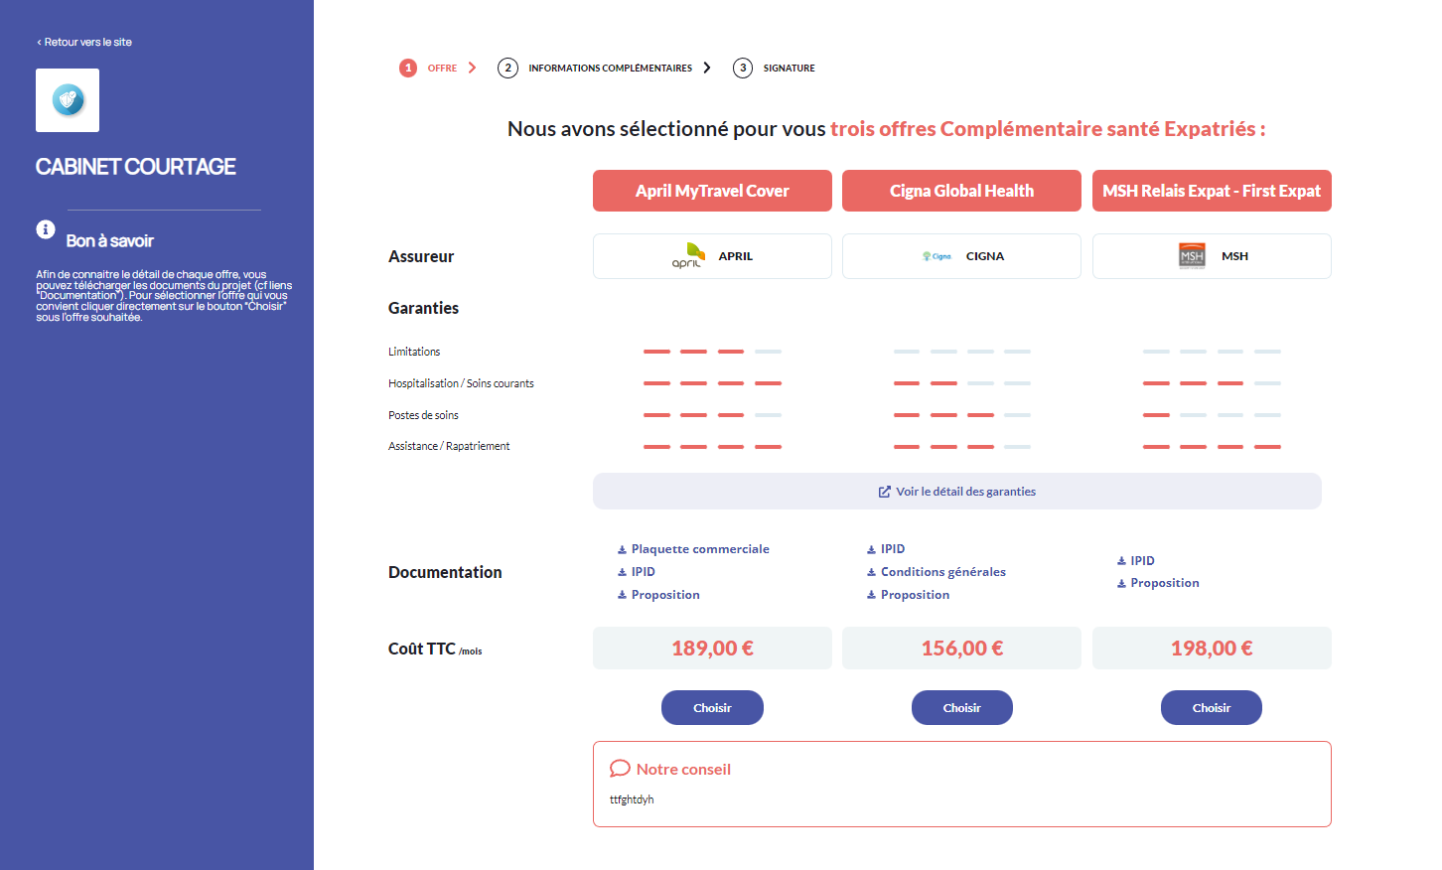Click the external link icon for guarantees detail
The height and width of the screenshot is (870, 1442).
point(884,492)
